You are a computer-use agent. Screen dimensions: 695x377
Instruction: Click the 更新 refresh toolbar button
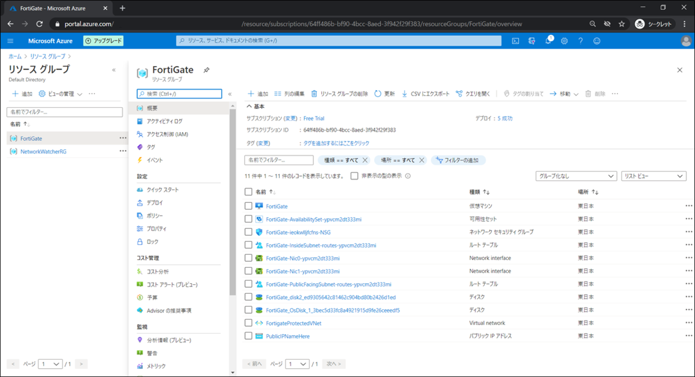[x=385, y=94]
